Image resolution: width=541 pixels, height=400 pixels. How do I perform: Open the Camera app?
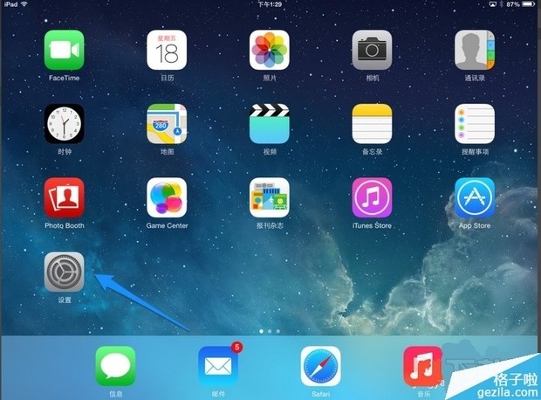[x=372, y=50]
